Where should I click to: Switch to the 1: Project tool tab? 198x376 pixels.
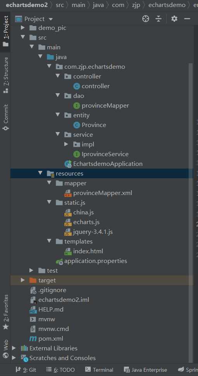point(5,31)
